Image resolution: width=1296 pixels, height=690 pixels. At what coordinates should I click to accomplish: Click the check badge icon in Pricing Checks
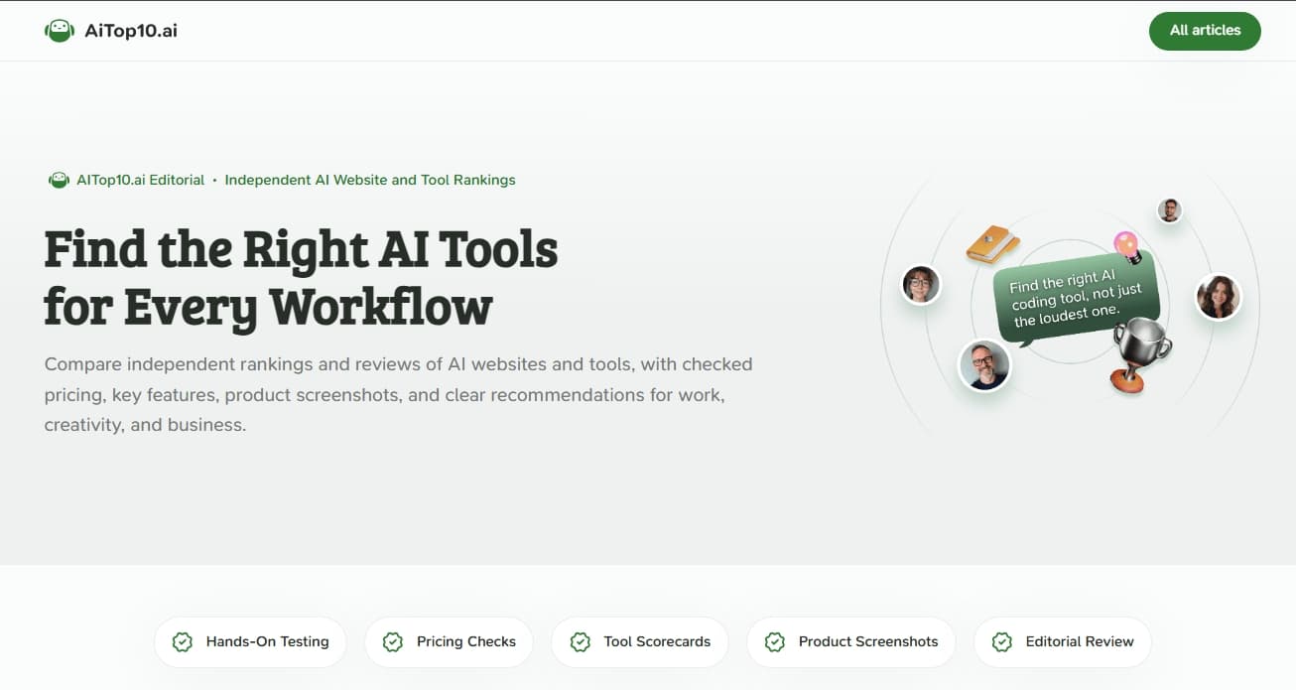tap(393, 641)
